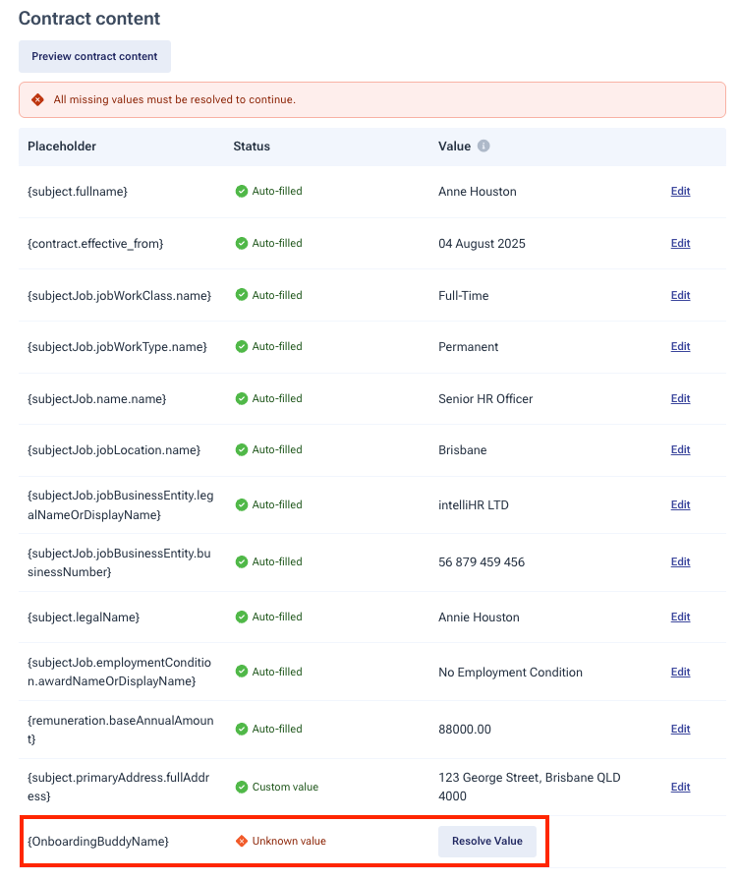
Task: Click the {subjectJob.jobLocation.name} placeholder
Action: point(114,450)
